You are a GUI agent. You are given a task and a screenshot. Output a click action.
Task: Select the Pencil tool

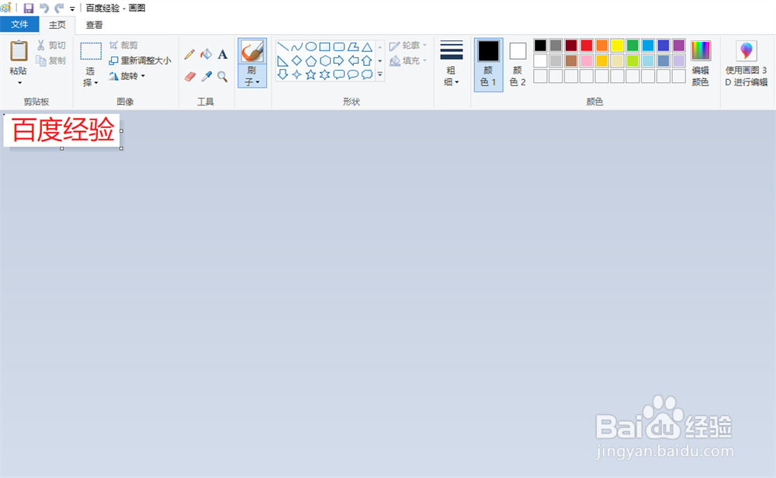[x=189, y=54]
